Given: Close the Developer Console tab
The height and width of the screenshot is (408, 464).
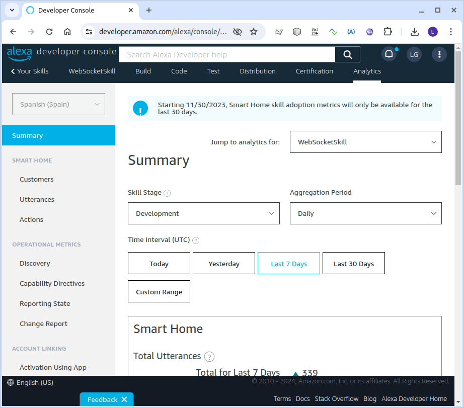Looking at the screenshot, I should click(x=131, y=10).
